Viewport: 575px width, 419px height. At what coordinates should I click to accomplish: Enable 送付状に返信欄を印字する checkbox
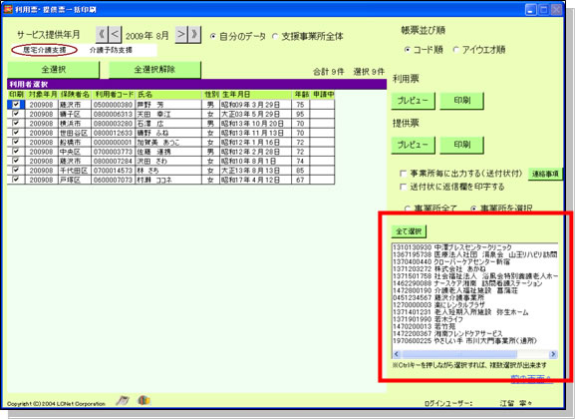[403, 187]
